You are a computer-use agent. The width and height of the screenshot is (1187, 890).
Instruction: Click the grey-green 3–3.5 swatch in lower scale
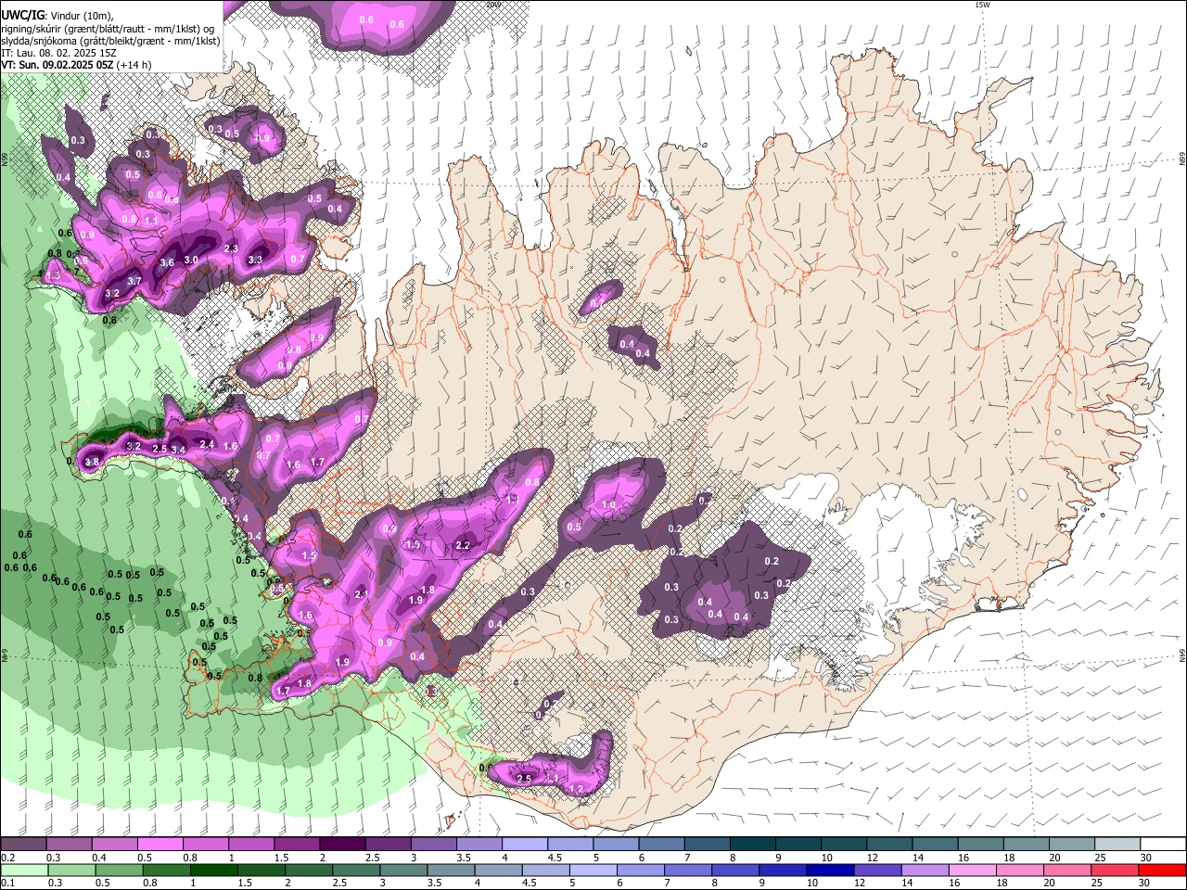point(402,871)
